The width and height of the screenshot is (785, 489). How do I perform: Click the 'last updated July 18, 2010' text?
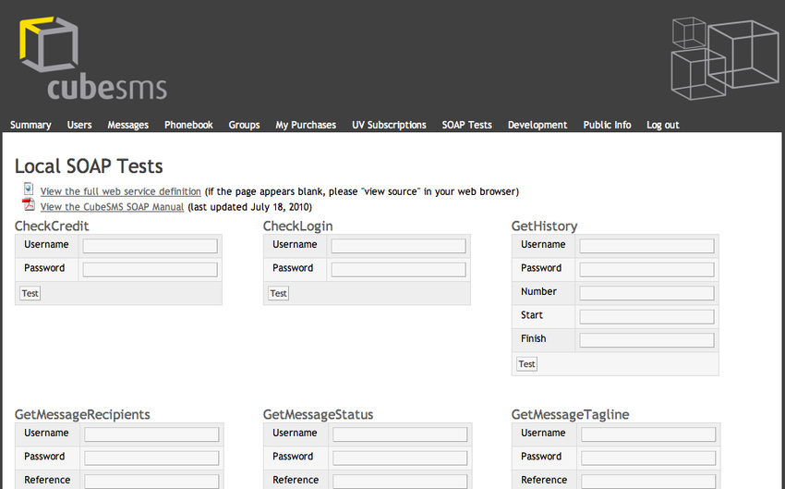coord(250,207)
